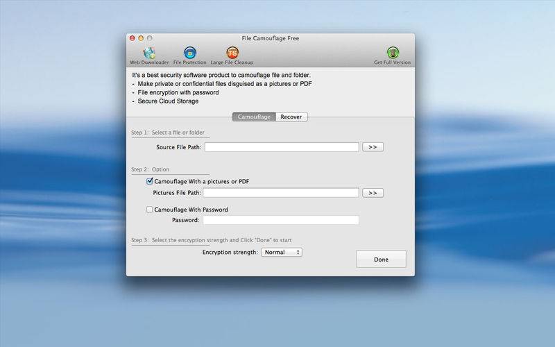Uncheck Camouflage With a pictures or PDF
The width and height of the screenshot is (555, 347).
coord(150,181)
